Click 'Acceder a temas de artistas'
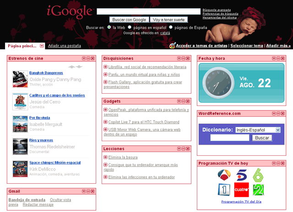 [x=201, y=46]
